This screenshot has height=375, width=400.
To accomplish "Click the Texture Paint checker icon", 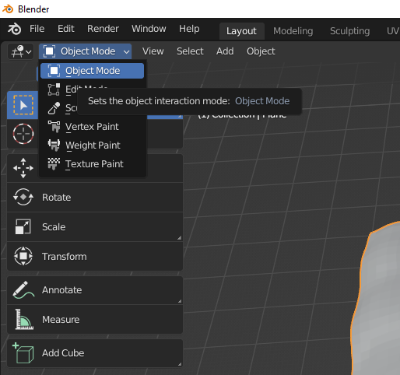I will 54,164.
